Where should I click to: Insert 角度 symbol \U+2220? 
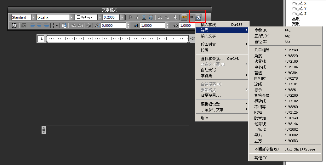pyautogui.click(x=285, y=56)
